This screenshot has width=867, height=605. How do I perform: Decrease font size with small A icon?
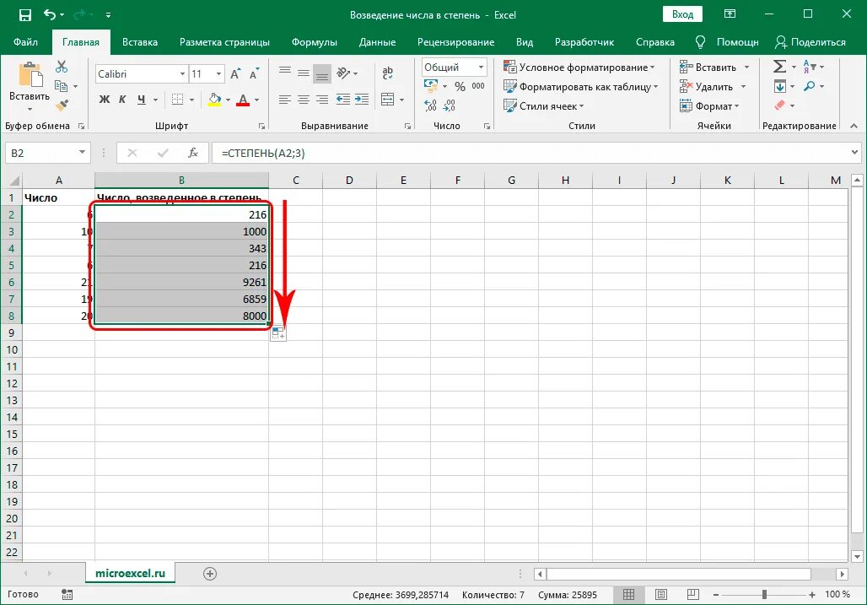coord(254,74)
